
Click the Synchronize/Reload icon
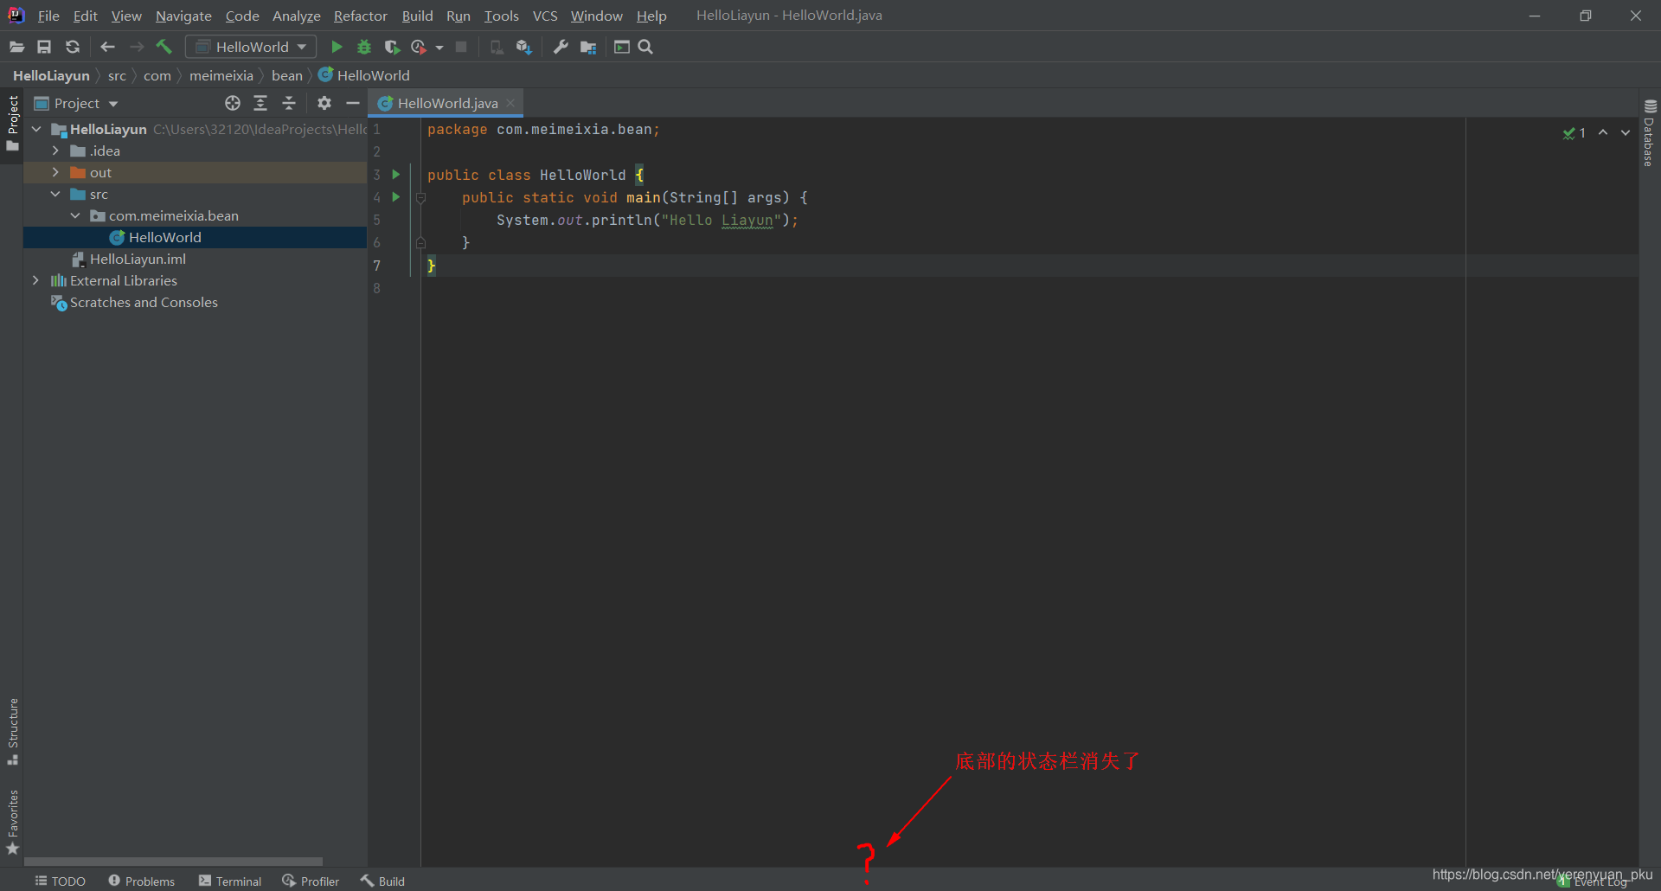[x=73, y=47]
